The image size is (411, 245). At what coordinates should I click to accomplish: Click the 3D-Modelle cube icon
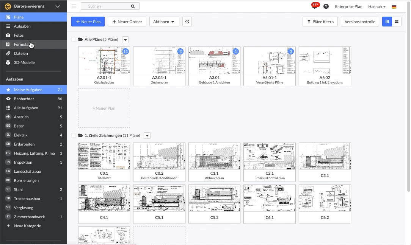coord(8,62)
